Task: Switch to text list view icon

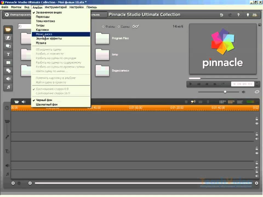Action: (x=240, y=102)
